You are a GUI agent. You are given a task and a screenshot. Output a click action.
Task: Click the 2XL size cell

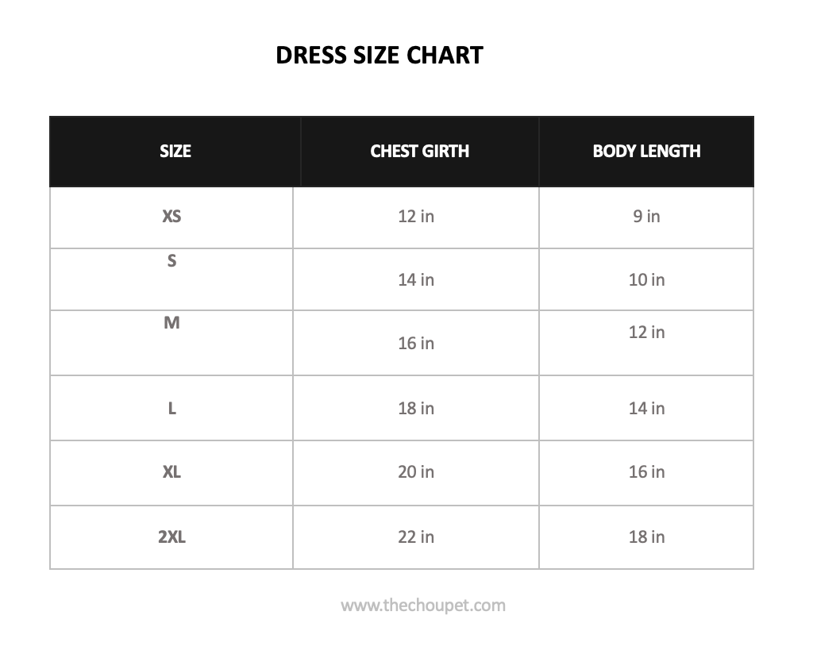point(171,537)
